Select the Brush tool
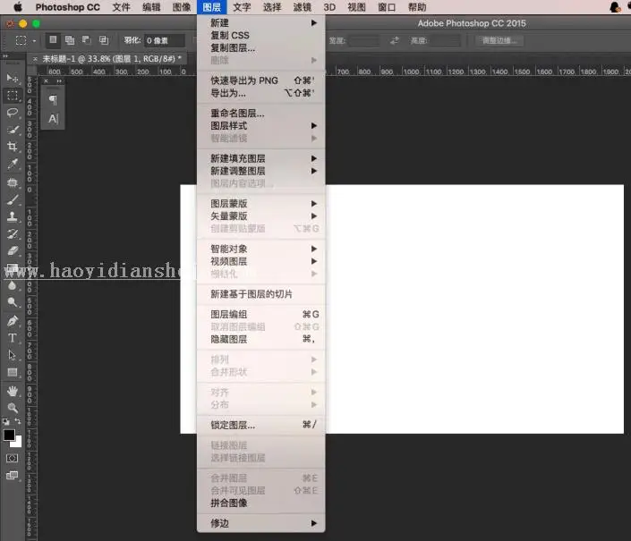The height and width of the screenshot is (541, 631). (x=12, y=199)
